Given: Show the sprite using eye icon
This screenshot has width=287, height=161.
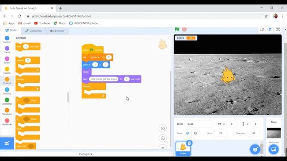Looking at the screenshot, I should click(x=188, y=133).
